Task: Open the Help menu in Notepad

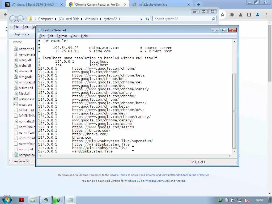Action: tap(84, 36)
